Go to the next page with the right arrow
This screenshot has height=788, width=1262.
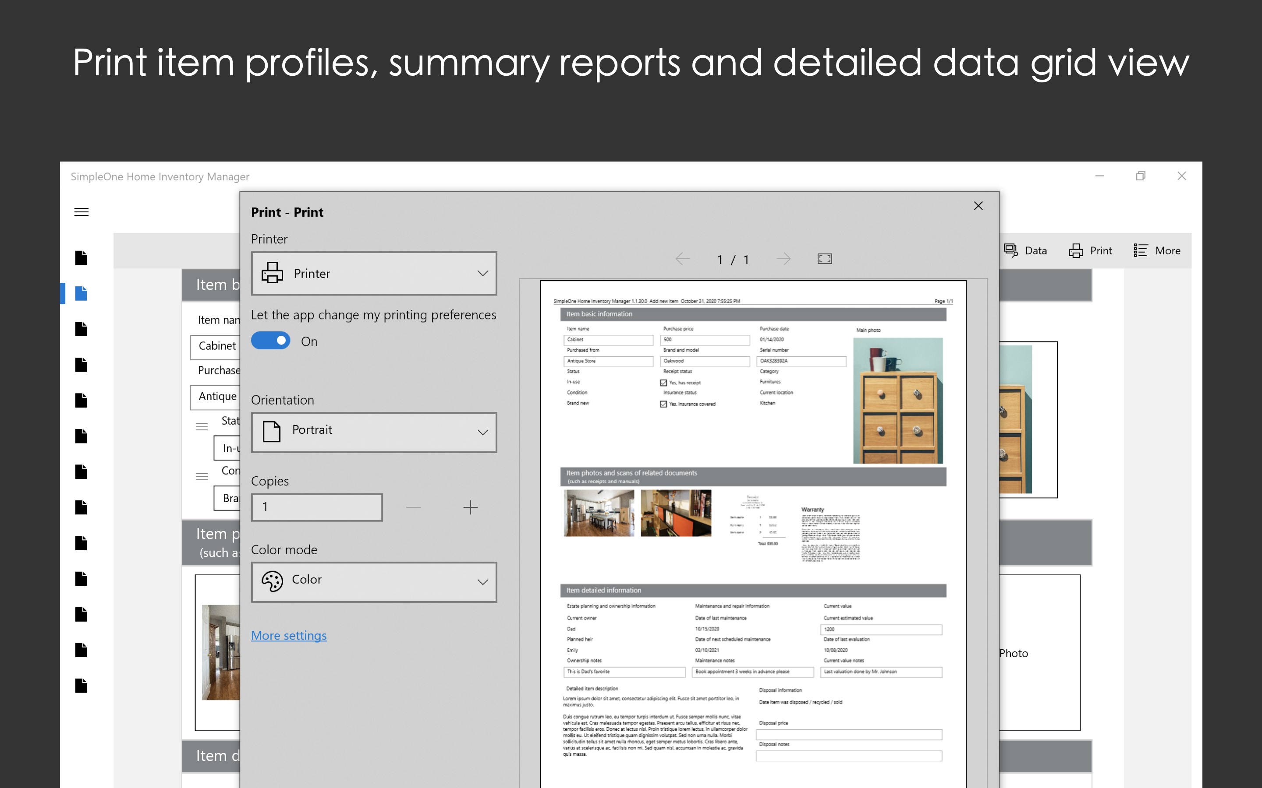[784, 258]
